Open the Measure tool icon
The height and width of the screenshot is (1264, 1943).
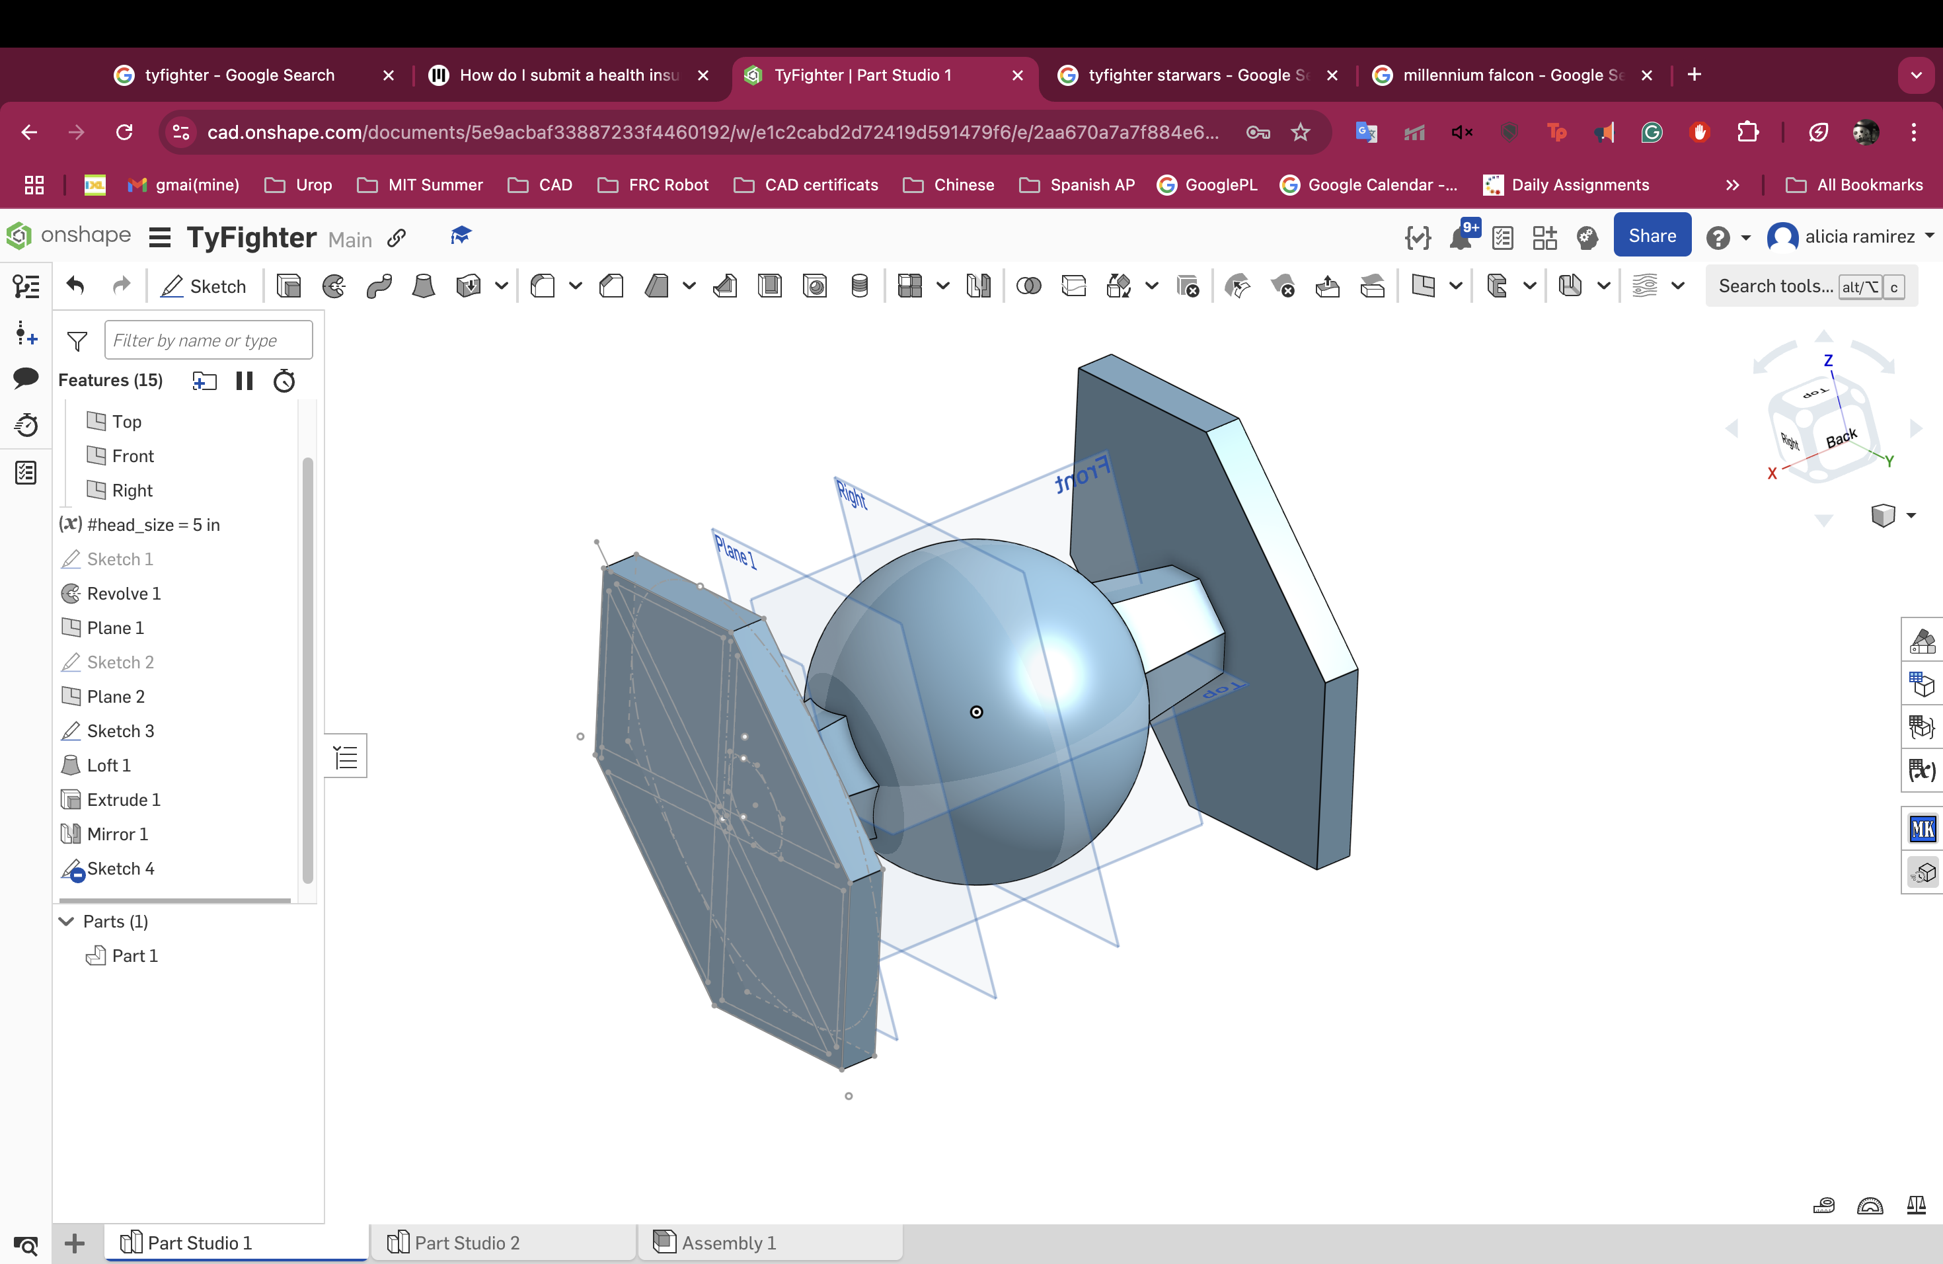[1824, 1205]
